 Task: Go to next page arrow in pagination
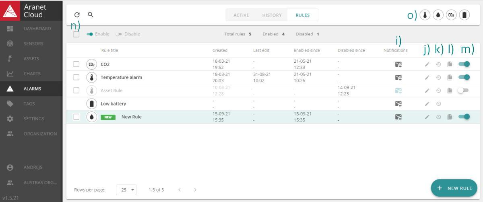coord(195,190)
